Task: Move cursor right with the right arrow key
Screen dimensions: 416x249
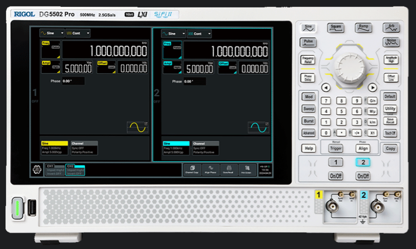Action: pos(372,87)
